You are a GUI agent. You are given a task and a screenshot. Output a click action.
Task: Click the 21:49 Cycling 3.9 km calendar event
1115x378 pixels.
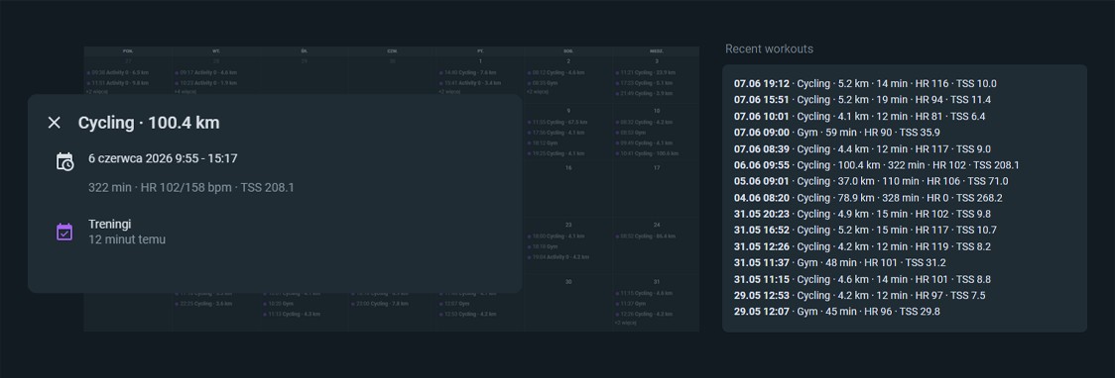click(644, 94)
